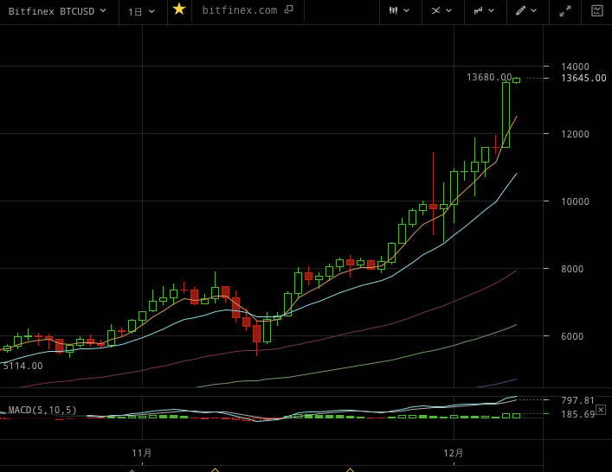Viewport: 612px width, 472px height.
Task: Click the 14000 price axis label
Action: pos(575,67)
